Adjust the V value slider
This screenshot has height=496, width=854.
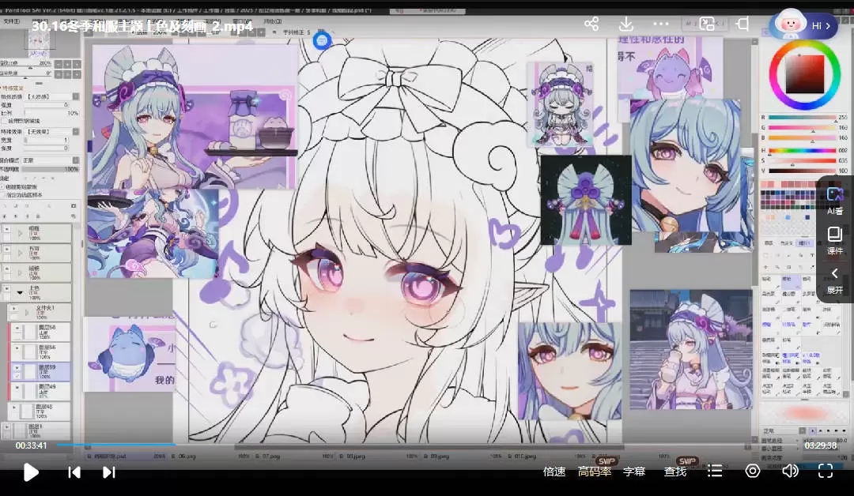(x=803, y=171)
